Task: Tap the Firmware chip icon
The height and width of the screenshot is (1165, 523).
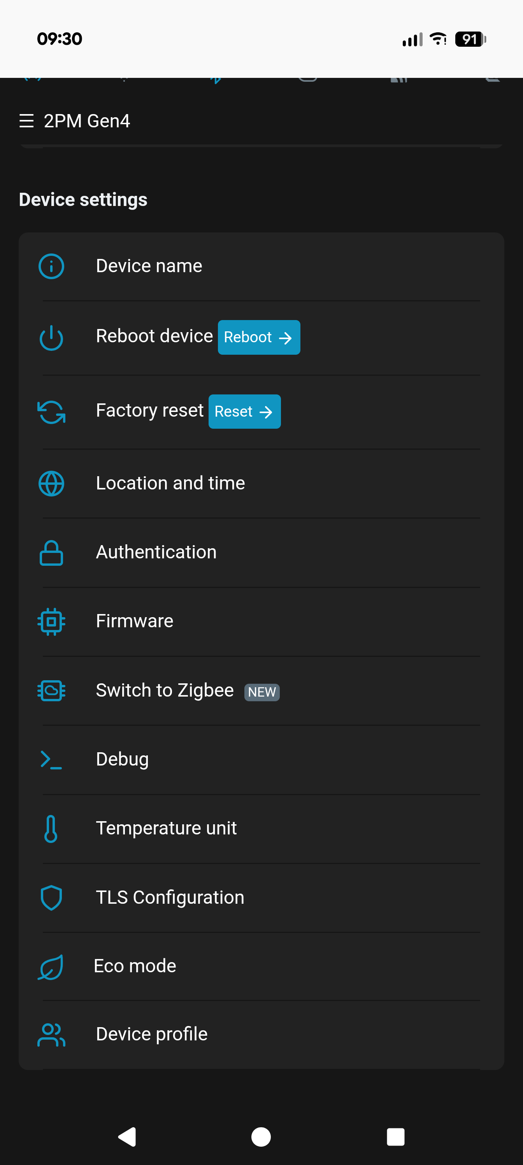Action: click(51, 621)
